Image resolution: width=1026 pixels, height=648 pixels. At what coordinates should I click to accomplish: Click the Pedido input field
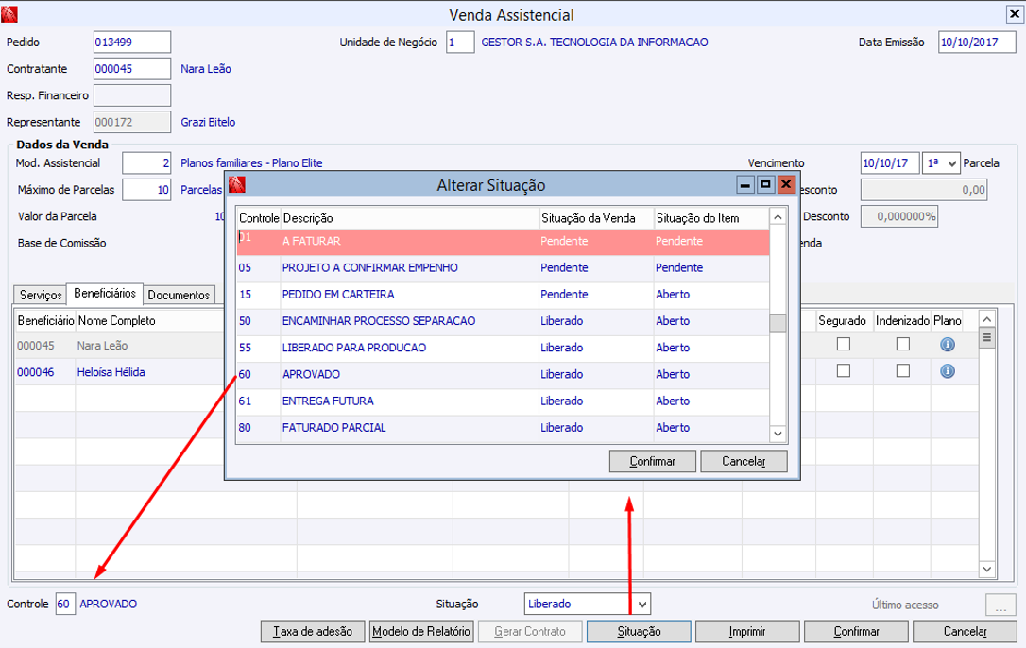pyautogui.click(x=132, y=42)
